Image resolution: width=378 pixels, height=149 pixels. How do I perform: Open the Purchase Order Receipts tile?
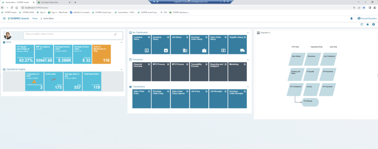point(237,99)
